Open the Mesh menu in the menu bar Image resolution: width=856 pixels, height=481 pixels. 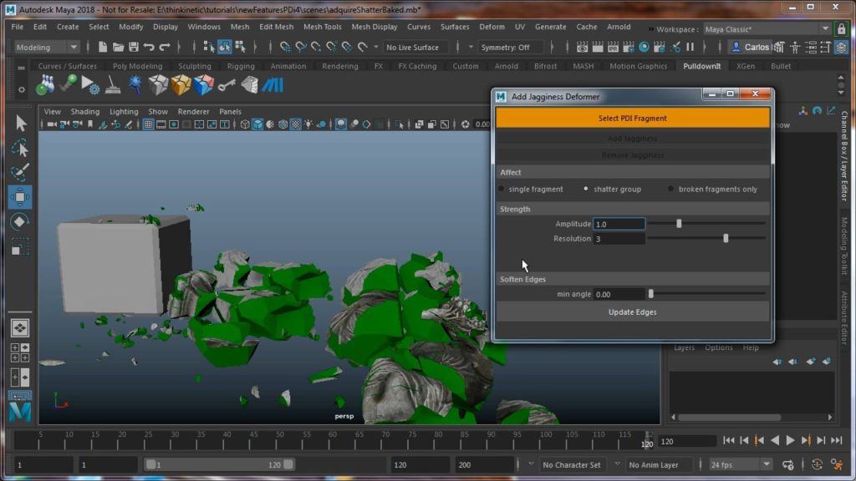[240, 26]
